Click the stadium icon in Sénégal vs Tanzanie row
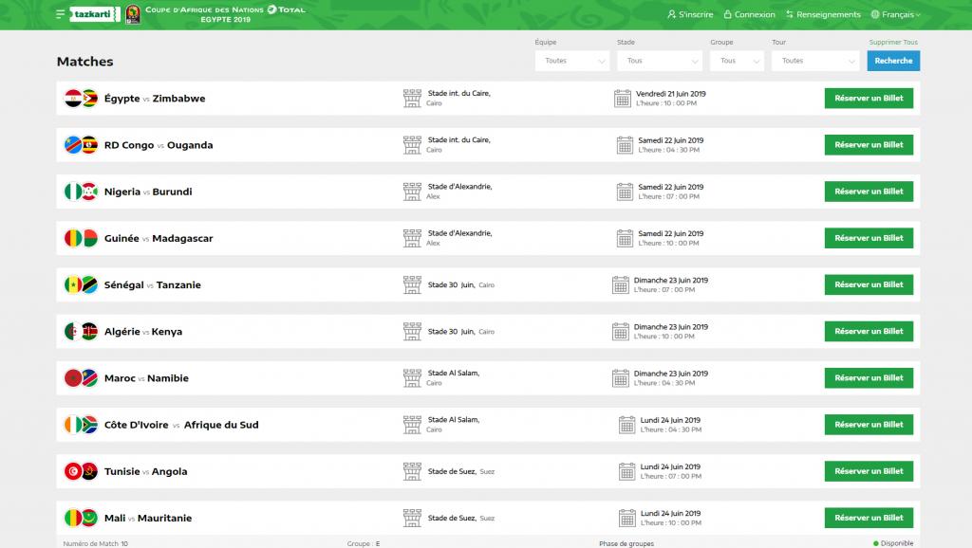972x548 pixels. coord(412,284)
